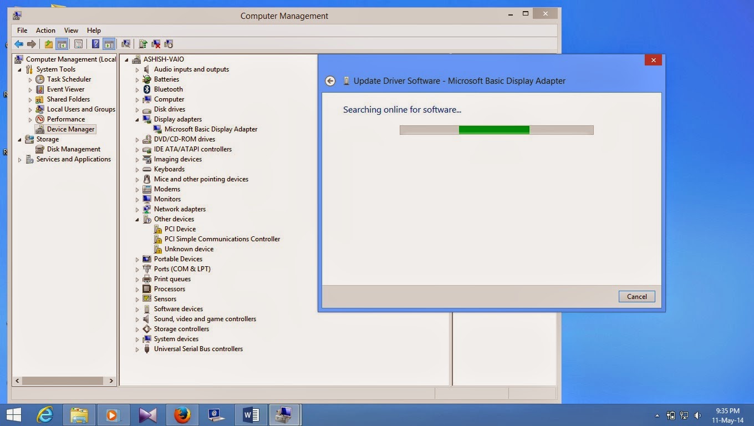Open the Help menu

[x=94, y=31]
